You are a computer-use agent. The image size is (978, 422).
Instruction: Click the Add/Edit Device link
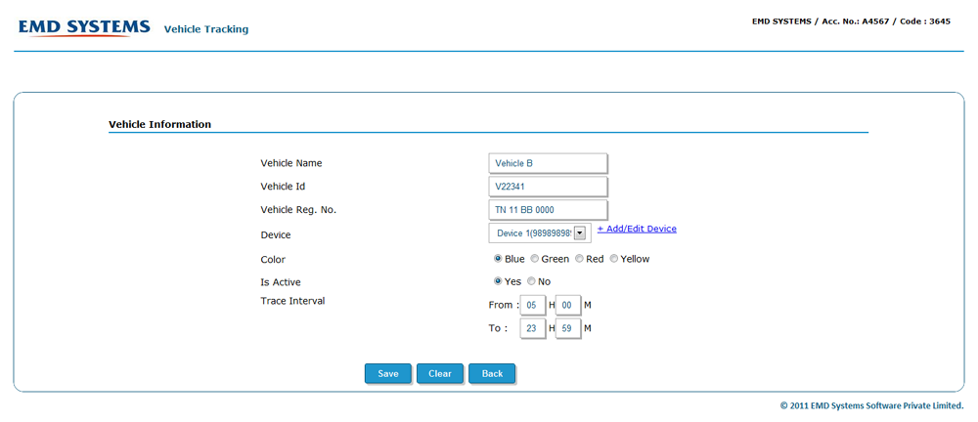[x=637, y=229]
